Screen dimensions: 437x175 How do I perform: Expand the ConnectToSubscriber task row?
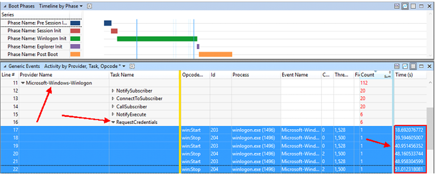pos(113,99)
